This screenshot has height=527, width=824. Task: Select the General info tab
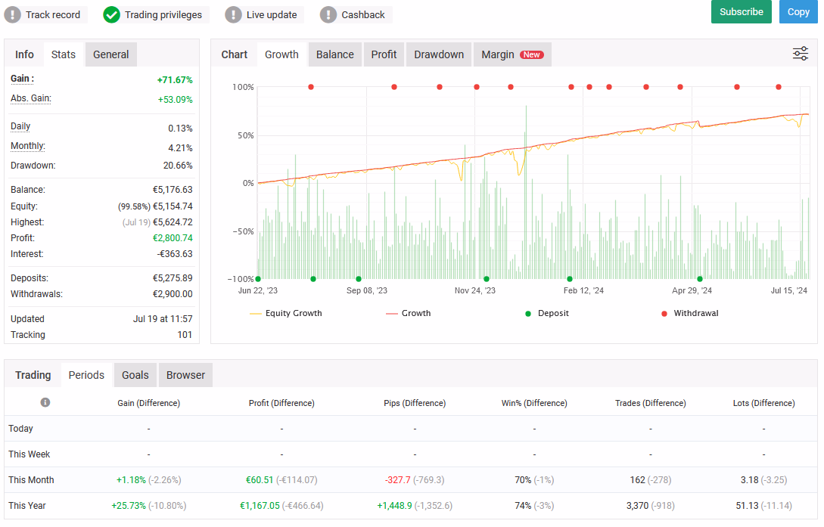111,54
